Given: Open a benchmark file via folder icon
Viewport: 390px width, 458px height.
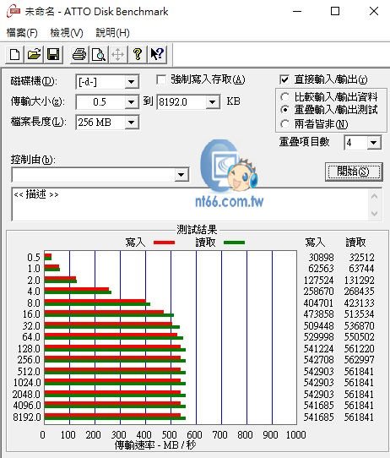Looking at the screenshot, I should pos(34,54).
